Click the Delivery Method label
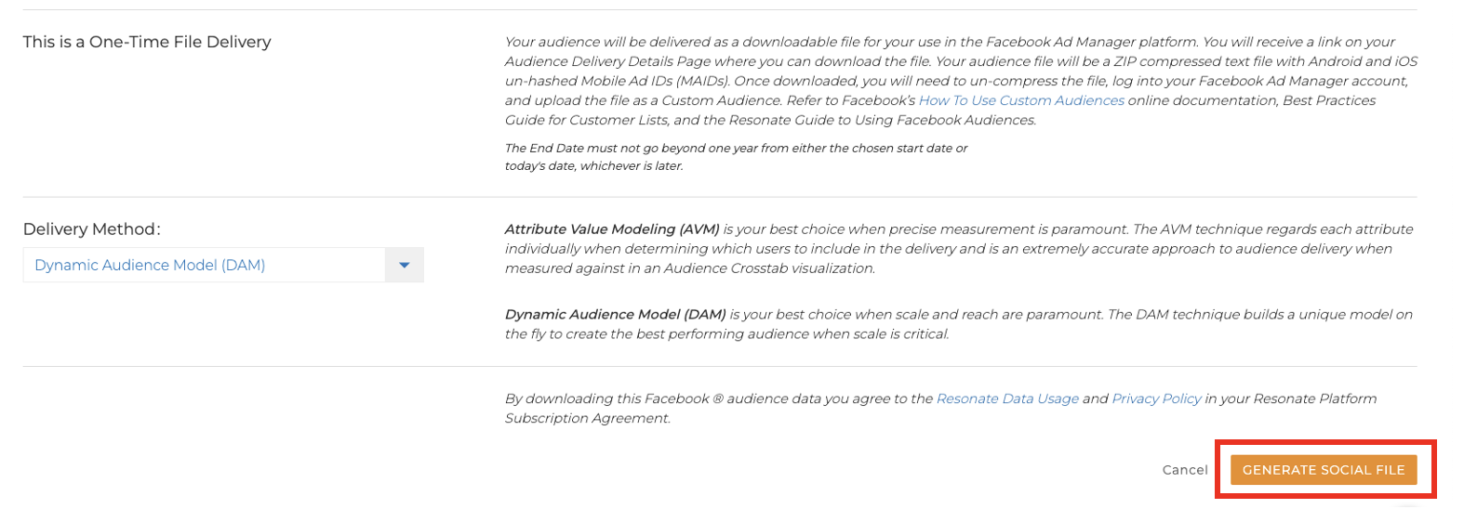The image size is (1464, 509). (92, 229)
